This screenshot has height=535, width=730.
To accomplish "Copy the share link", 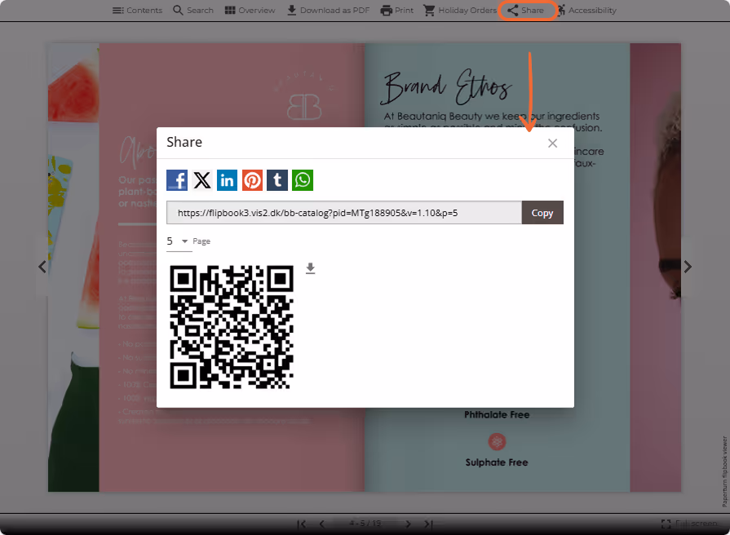I will click(542, 213).
